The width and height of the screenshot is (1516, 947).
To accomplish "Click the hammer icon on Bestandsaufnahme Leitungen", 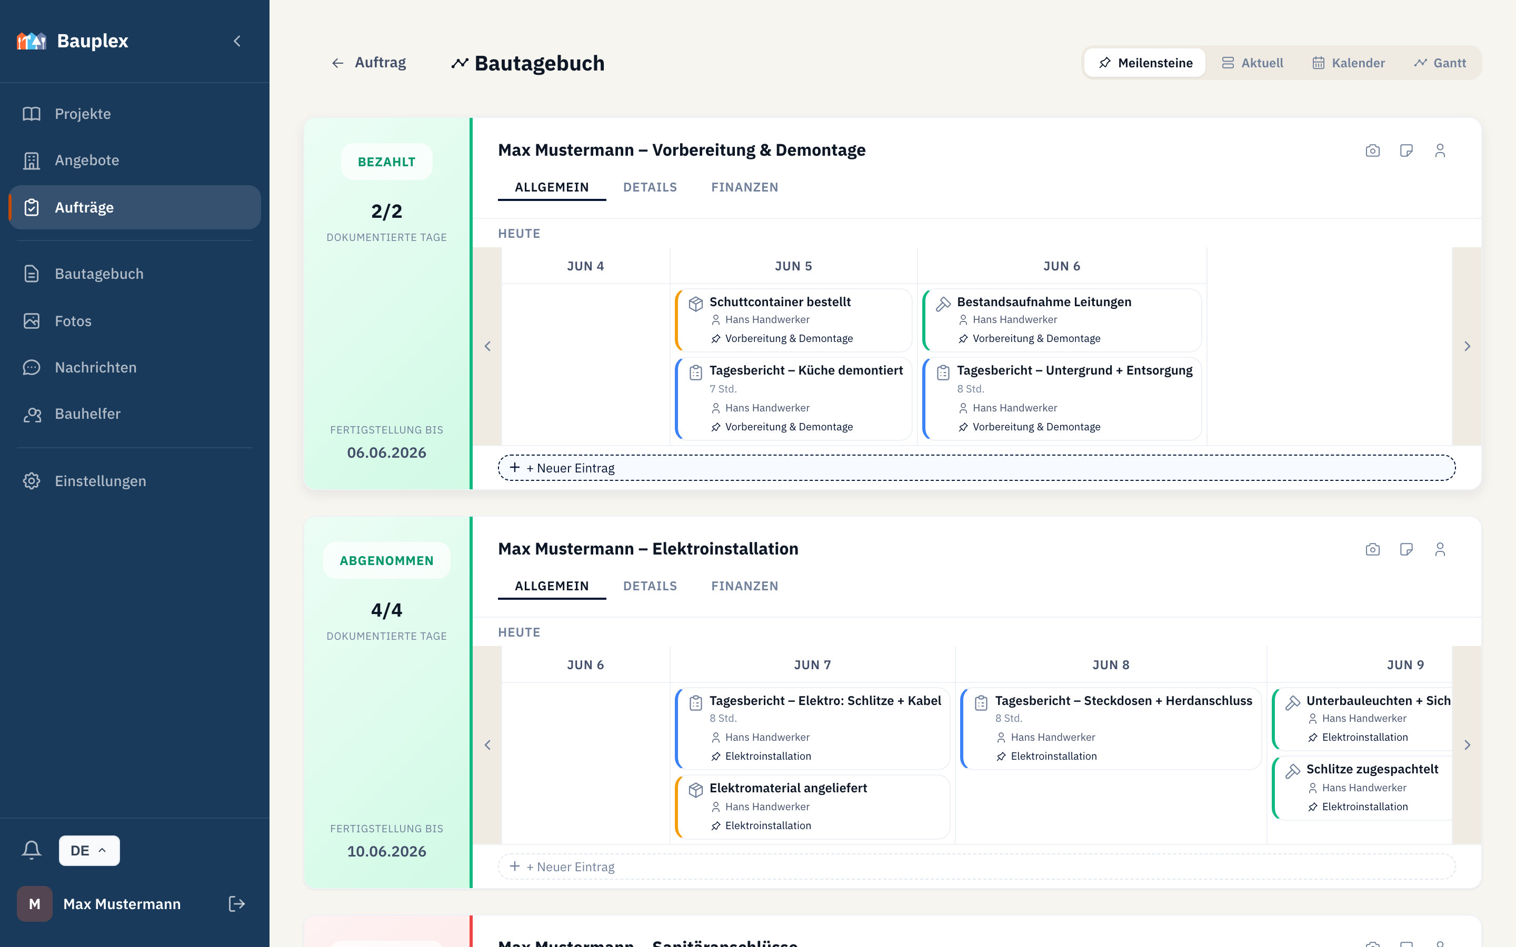I will [943, 304].
